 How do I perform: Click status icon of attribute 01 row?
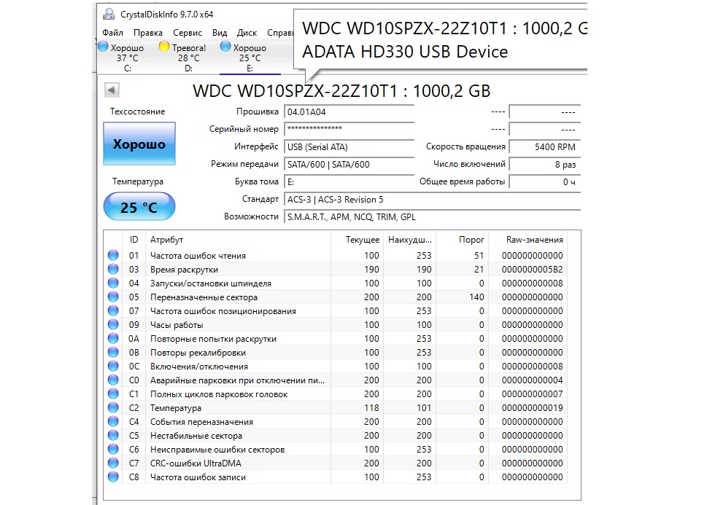pyautogui.click(x=113, y=255)
